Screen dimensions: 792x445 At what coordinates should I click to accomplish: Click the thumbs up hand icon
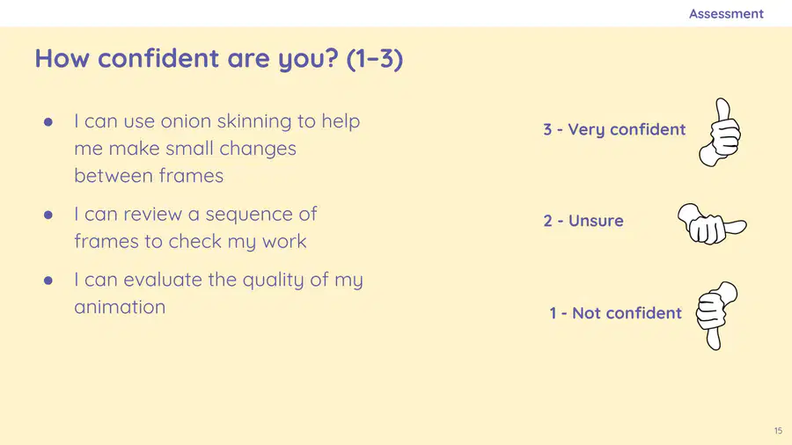(x=720, y=133)
